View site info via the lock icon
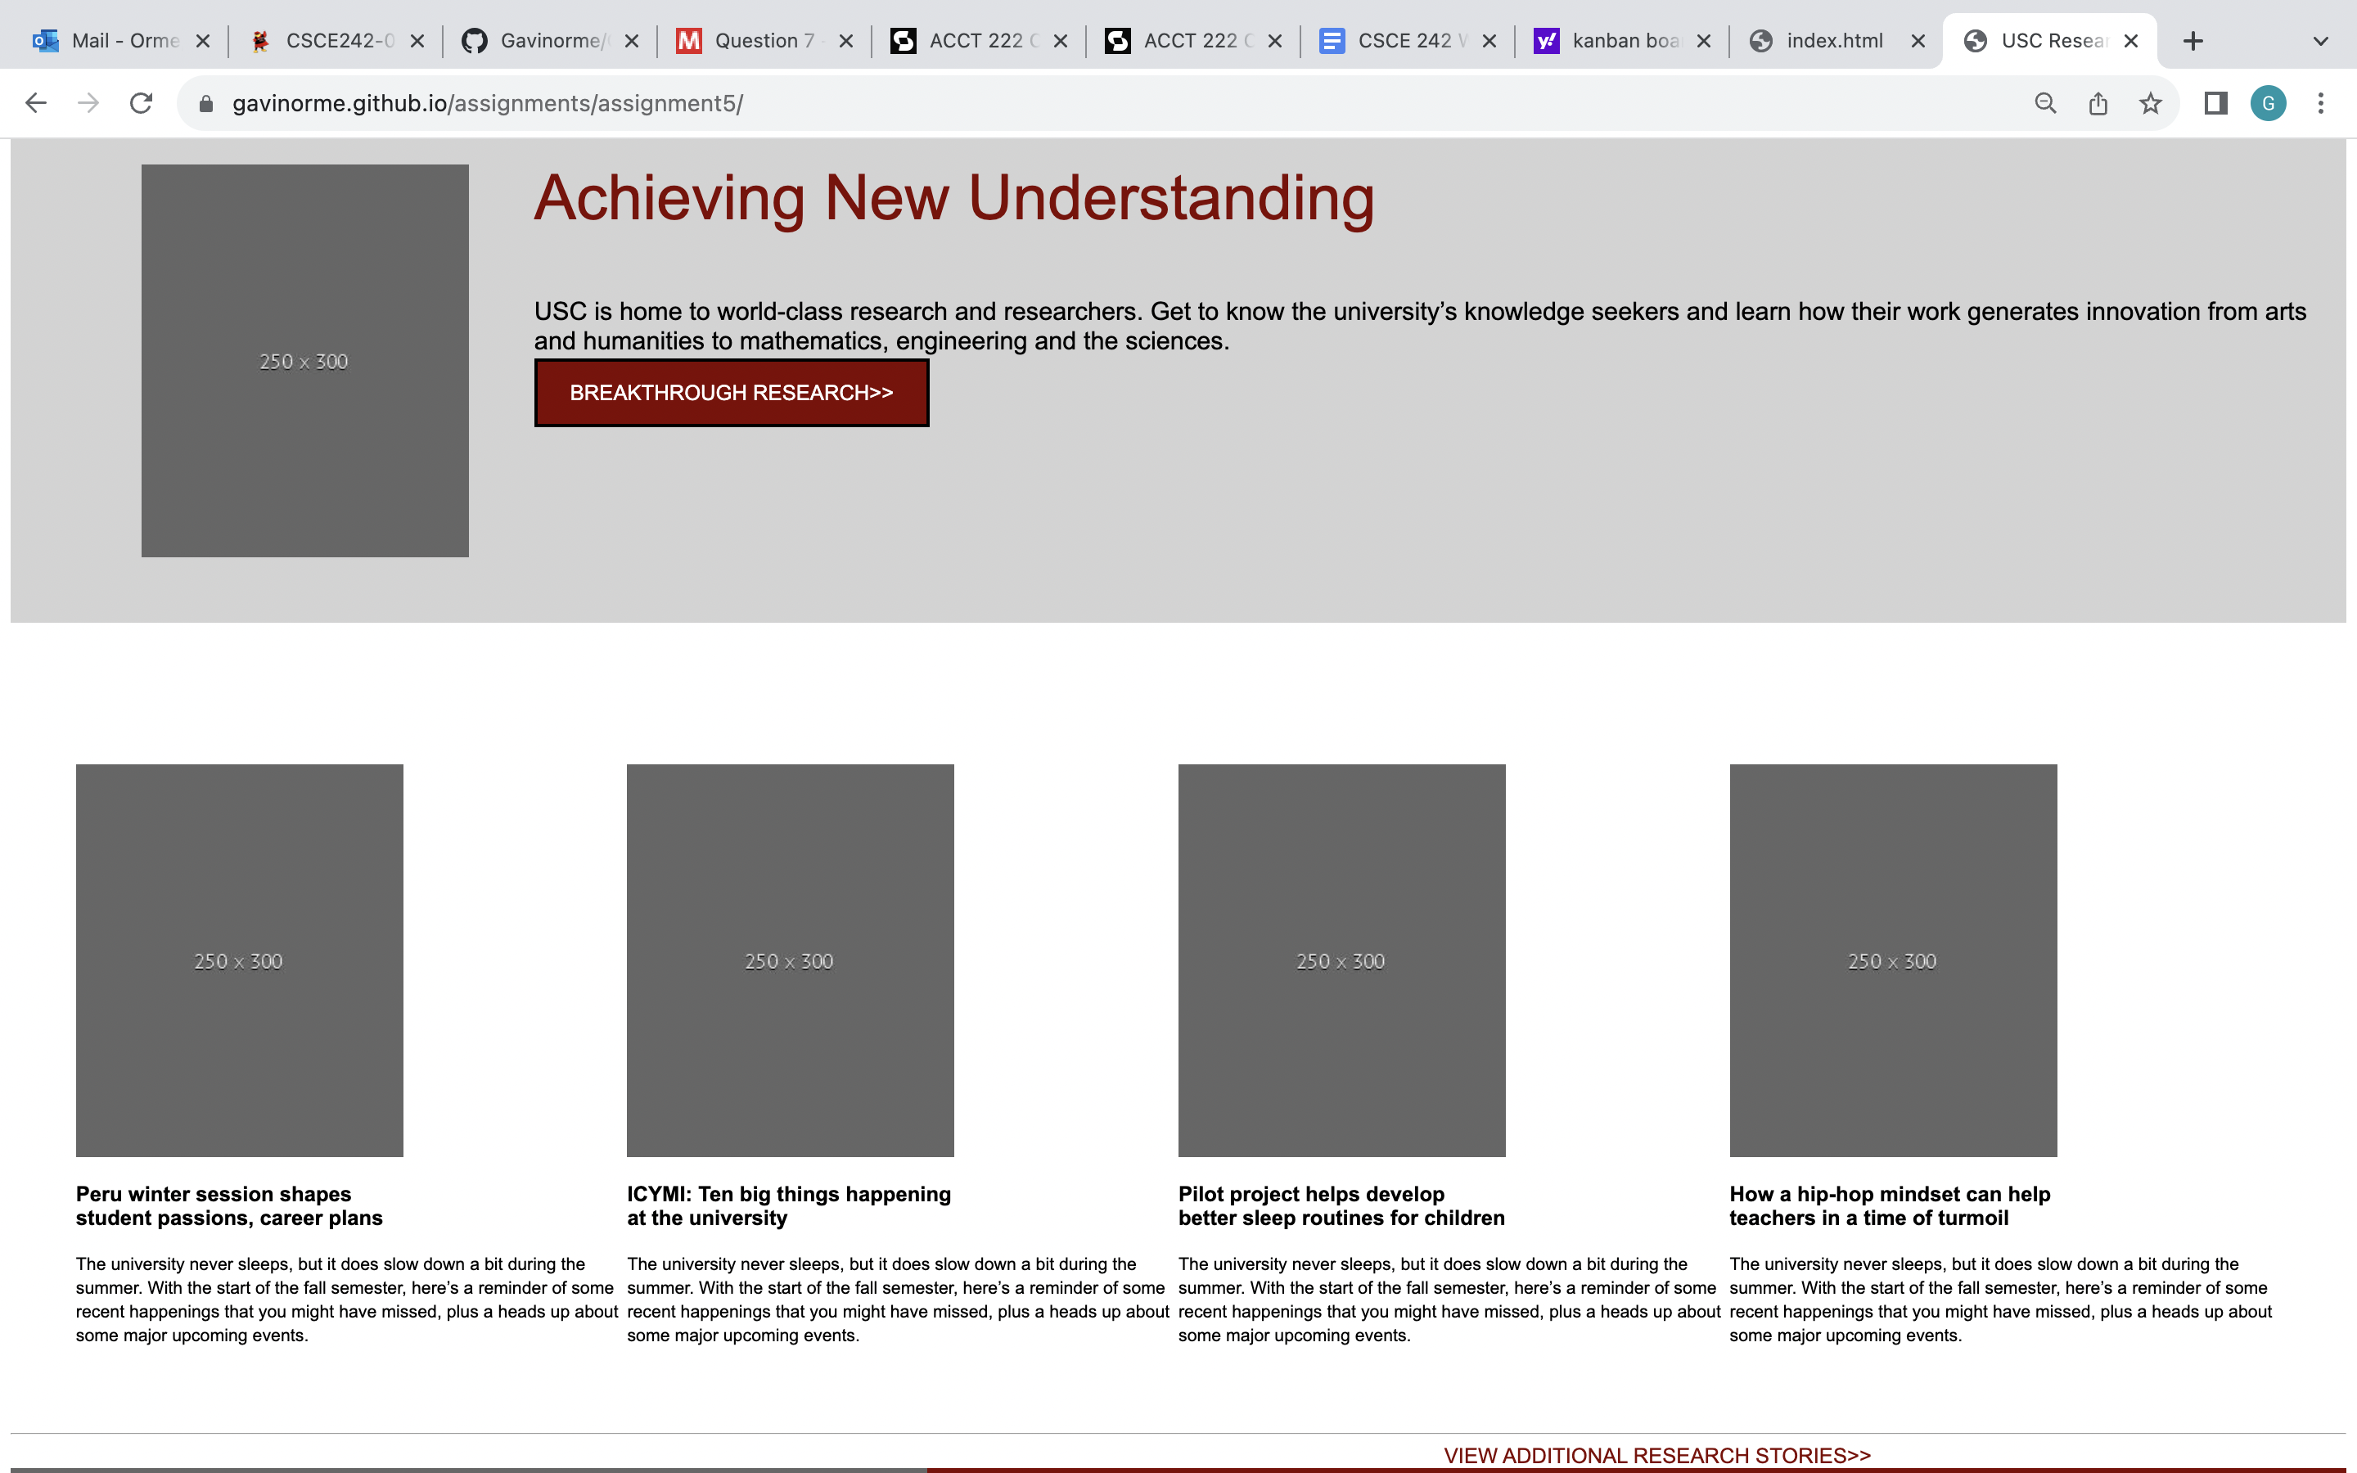 pos(205,103)
